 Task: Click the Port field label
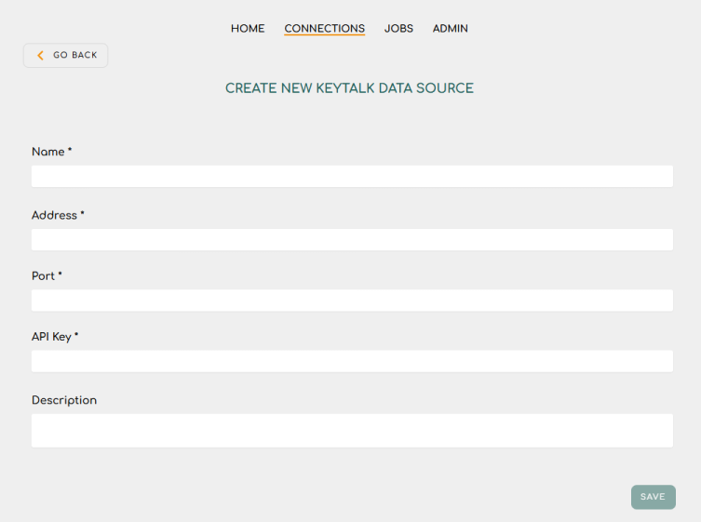43,276
